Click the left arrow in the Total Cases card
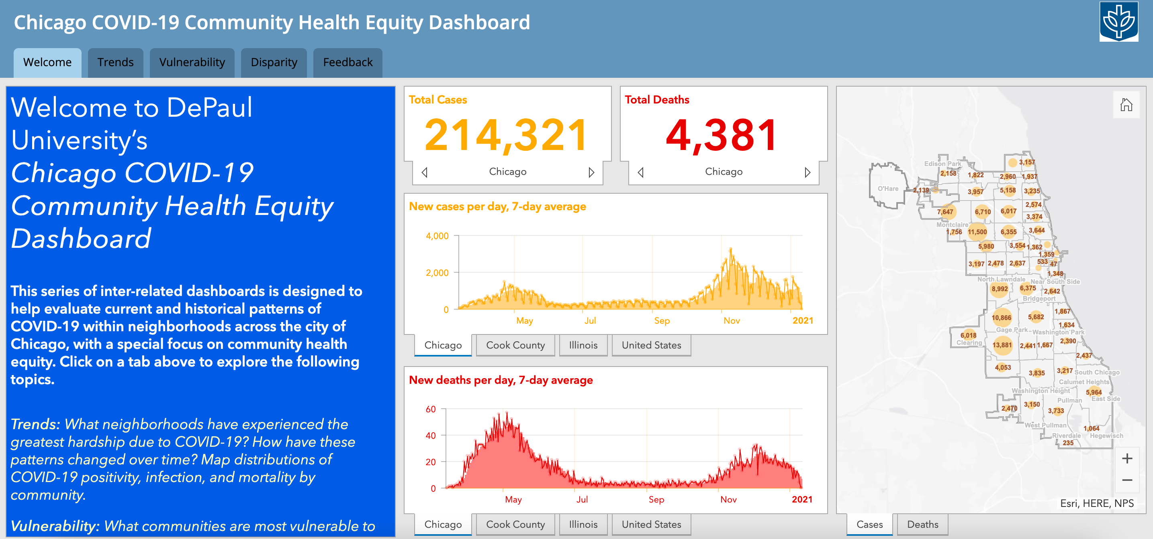 424,172
